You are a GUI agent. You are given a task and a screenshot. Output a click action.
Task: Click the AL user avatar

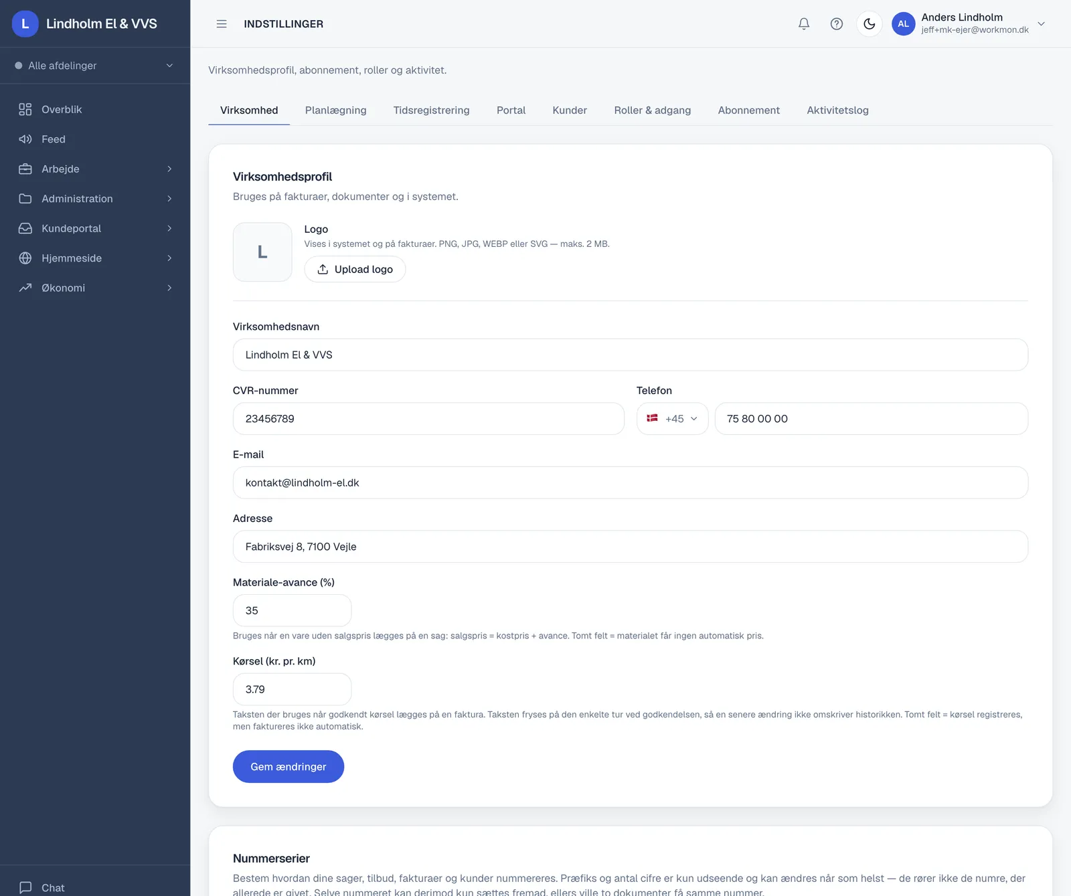click(x=903, y=24)
